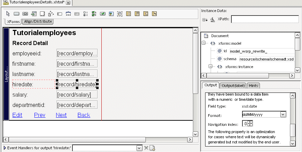Open the Format dd/MM/yyyy dropdown
The width and height of the screenshot is (302, 152).
point(283,115)
